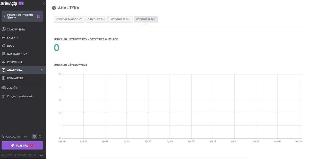Click the unique users count 0
Viewport: 309px width, 159px height.
pyautogui.click(x=56, y=48)
